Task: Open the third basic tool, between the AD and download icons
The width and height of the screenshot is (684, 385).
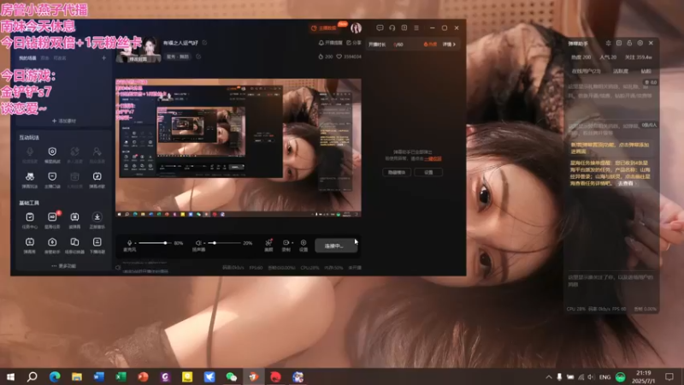Action: tap(74, 220)
